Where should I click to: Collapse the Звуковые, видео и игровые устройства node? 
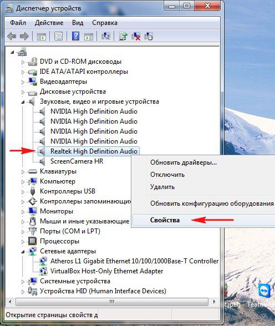coord(23,102)
